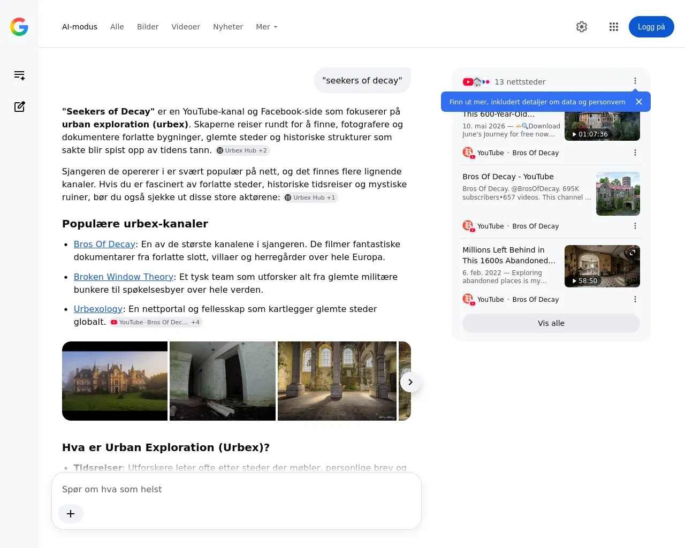Open the Google apps grid

point(614,27)
